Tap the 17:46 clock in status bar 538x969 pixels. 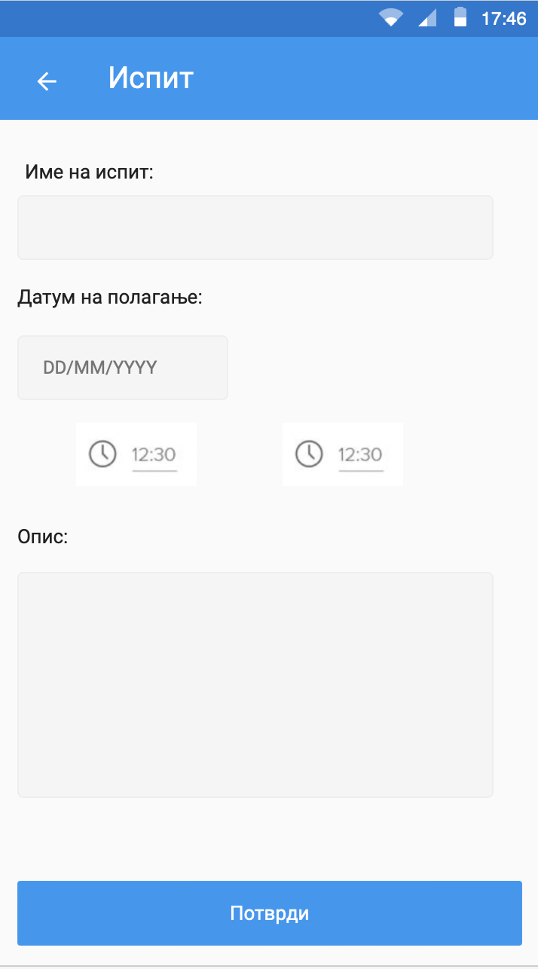point(503,19)
